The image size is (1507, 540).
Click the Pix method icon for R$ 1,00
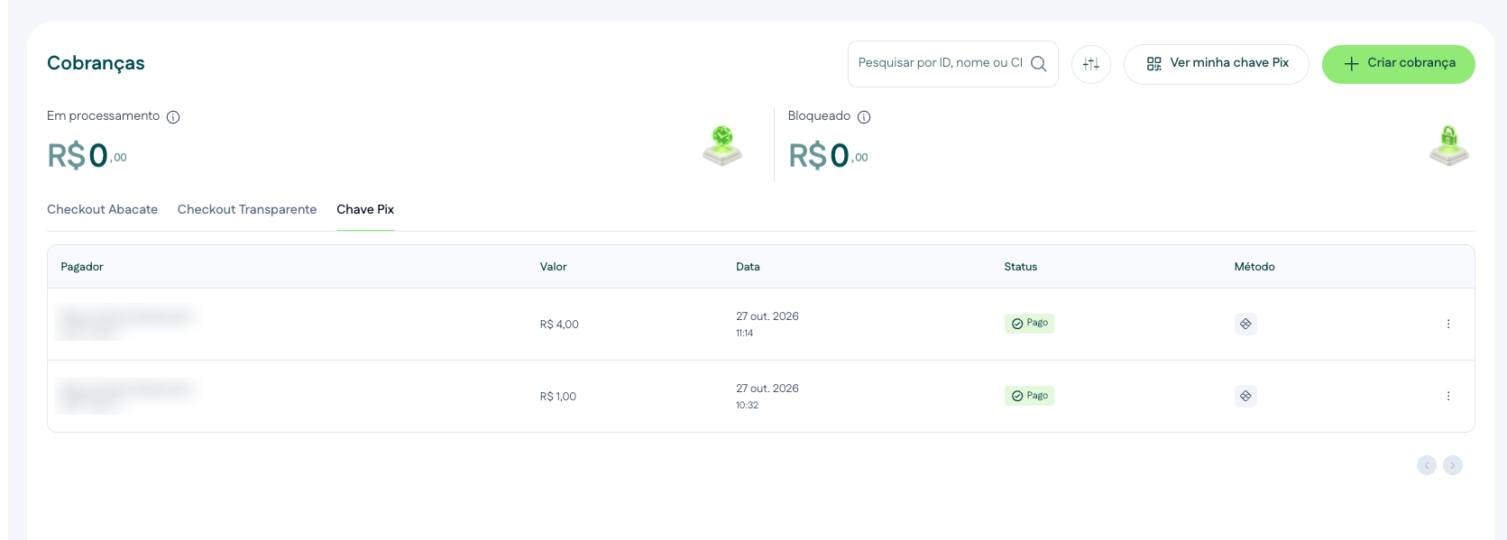1245,396
